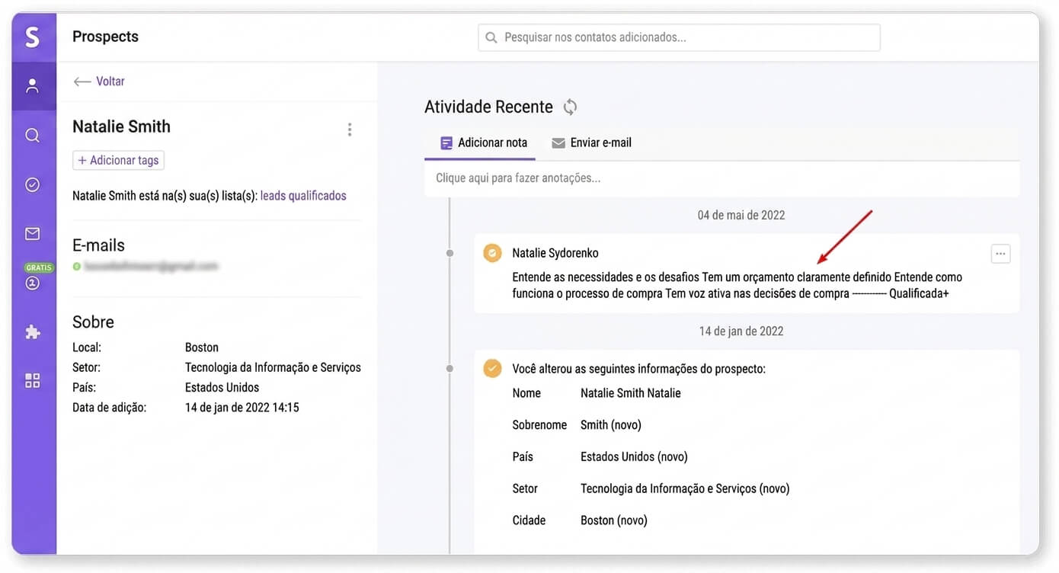The width and height of the screenshot is (1059, 573).
Task: Open the puzzle piece integrations icon
Action: point(32,332)
